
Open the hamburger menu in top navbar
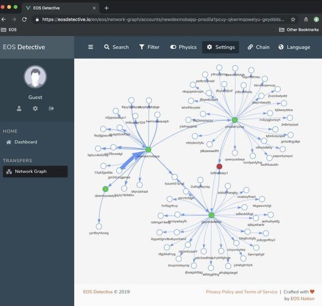pyautogui.click(x=90, y=47)
